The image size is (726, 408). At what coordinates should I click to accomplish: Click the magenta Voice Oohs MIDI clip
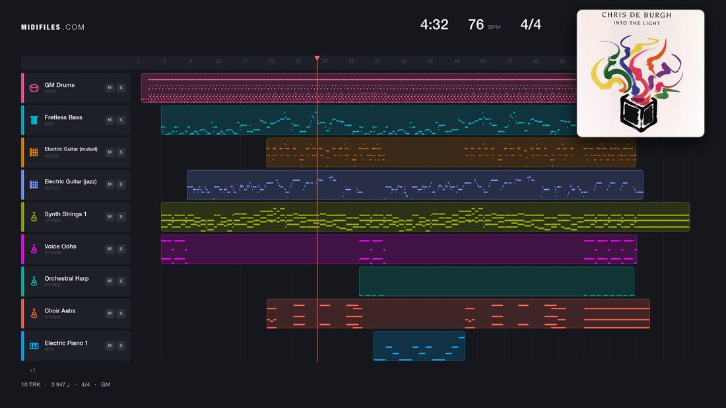click(399, 249)
